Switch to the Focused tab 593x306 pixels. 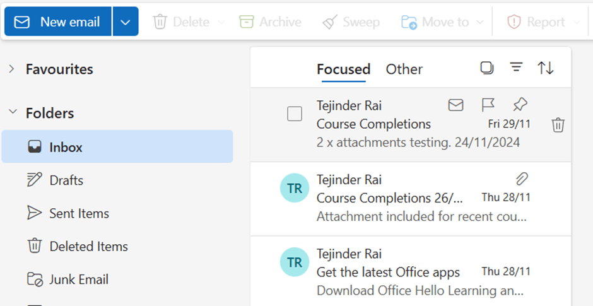coord(343,69)
